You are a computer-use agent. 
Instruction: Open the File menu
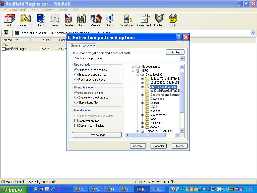(x=4, y=10)
